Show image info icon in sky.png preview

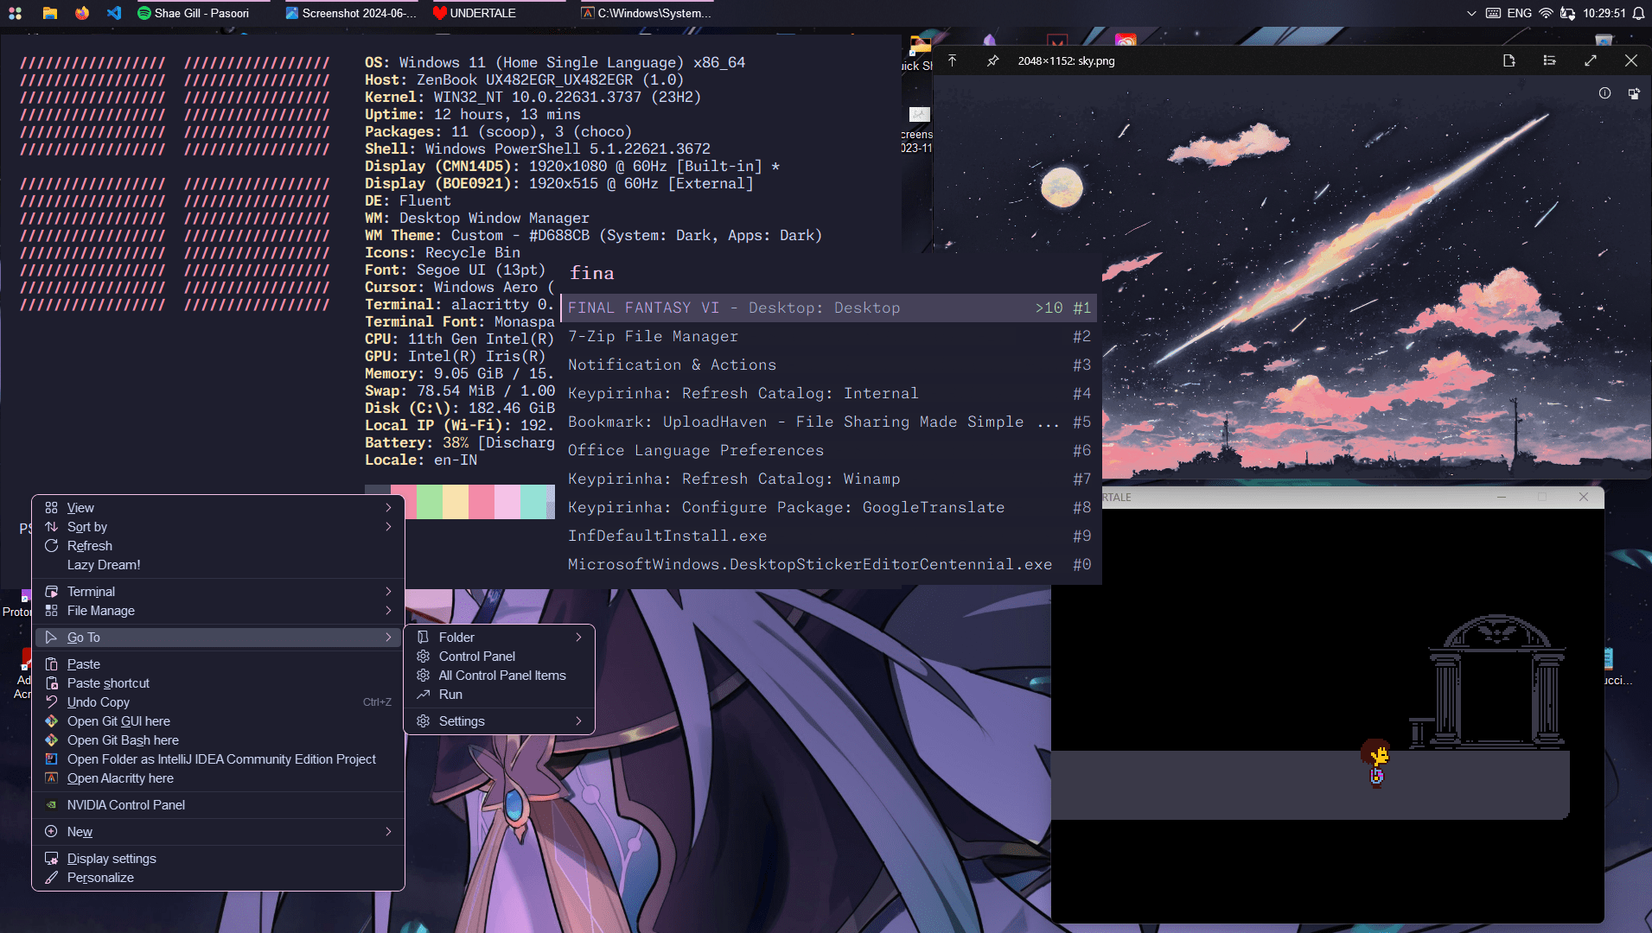point(1604,93)
